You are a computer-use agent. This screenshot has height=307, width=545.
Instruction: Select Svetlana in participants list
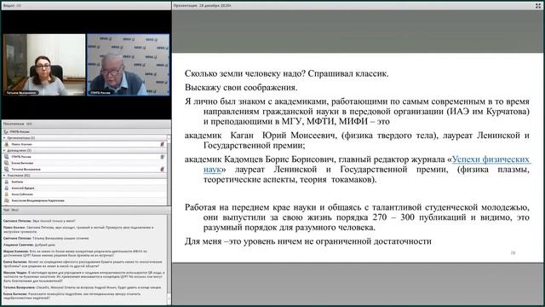tap(84, 182)
